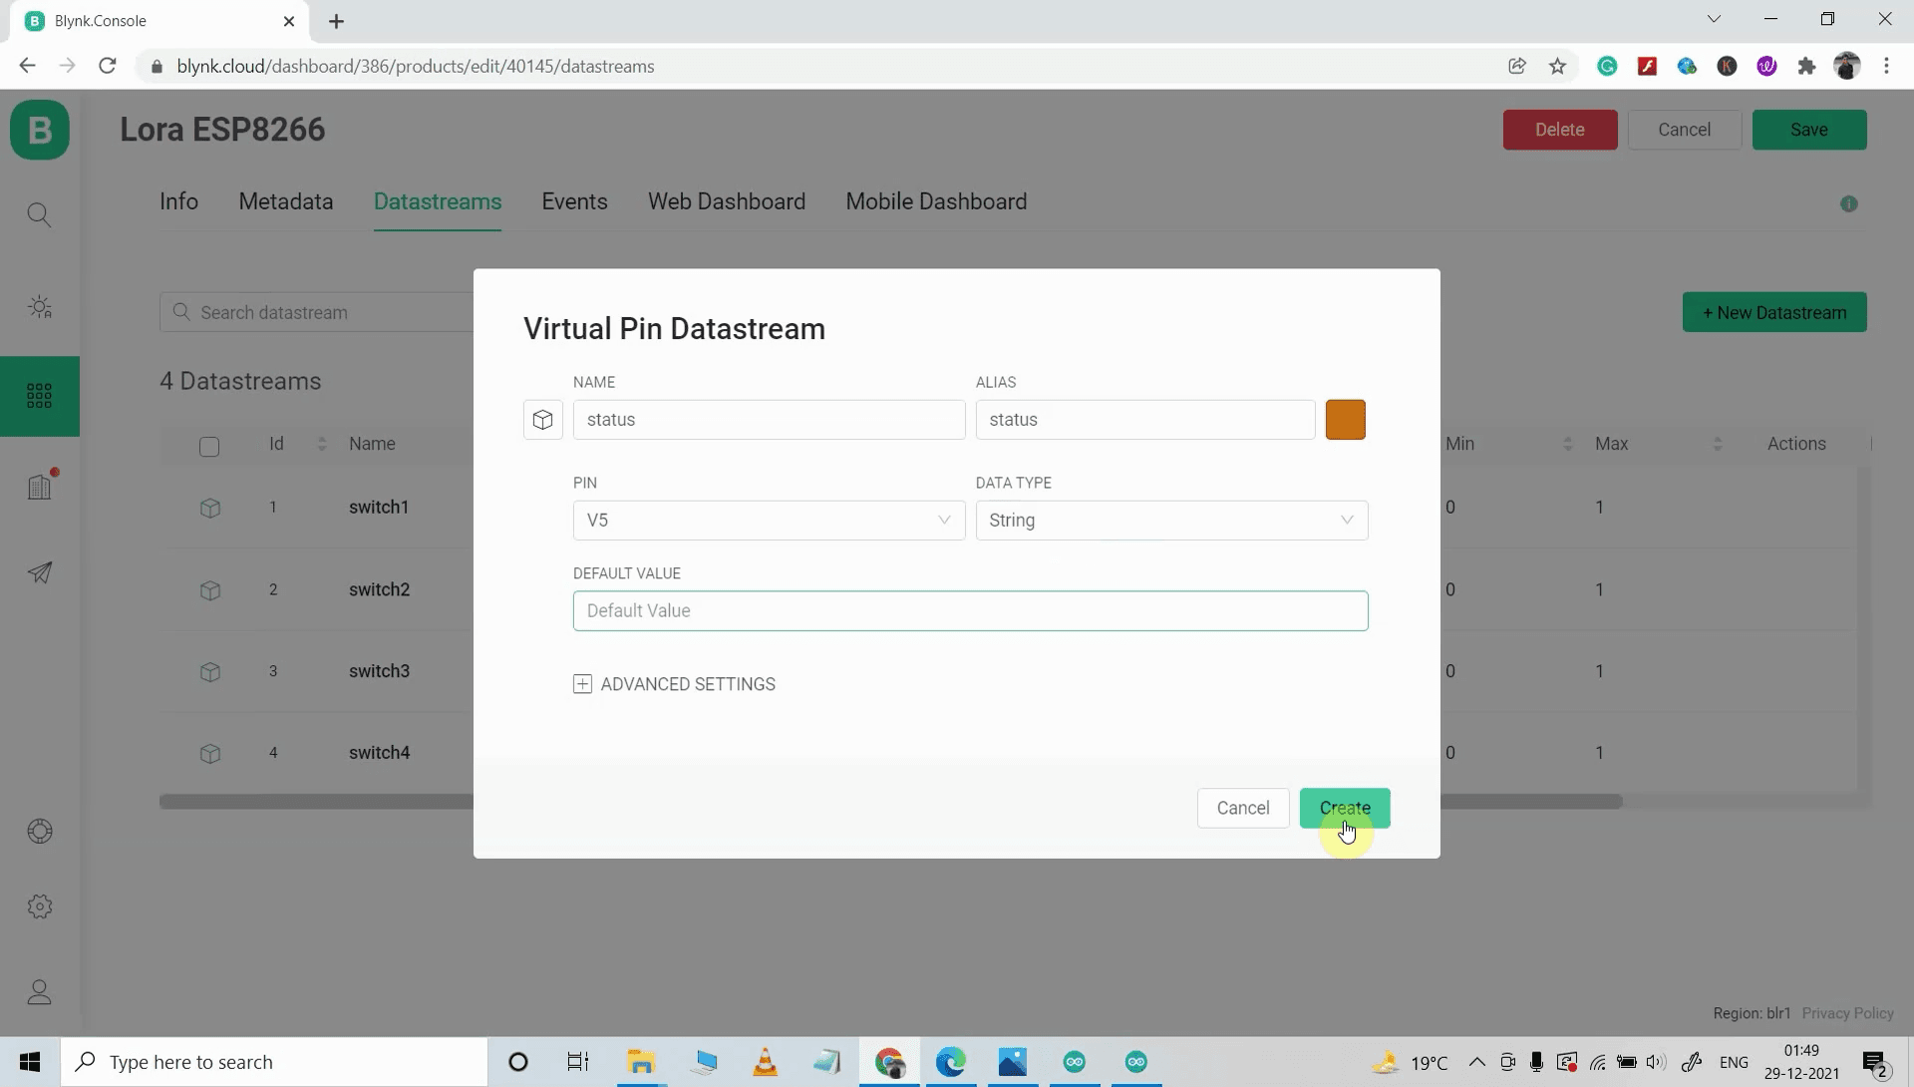Click the Save button at top right

pyautogui.click(x=1809, y=130)
